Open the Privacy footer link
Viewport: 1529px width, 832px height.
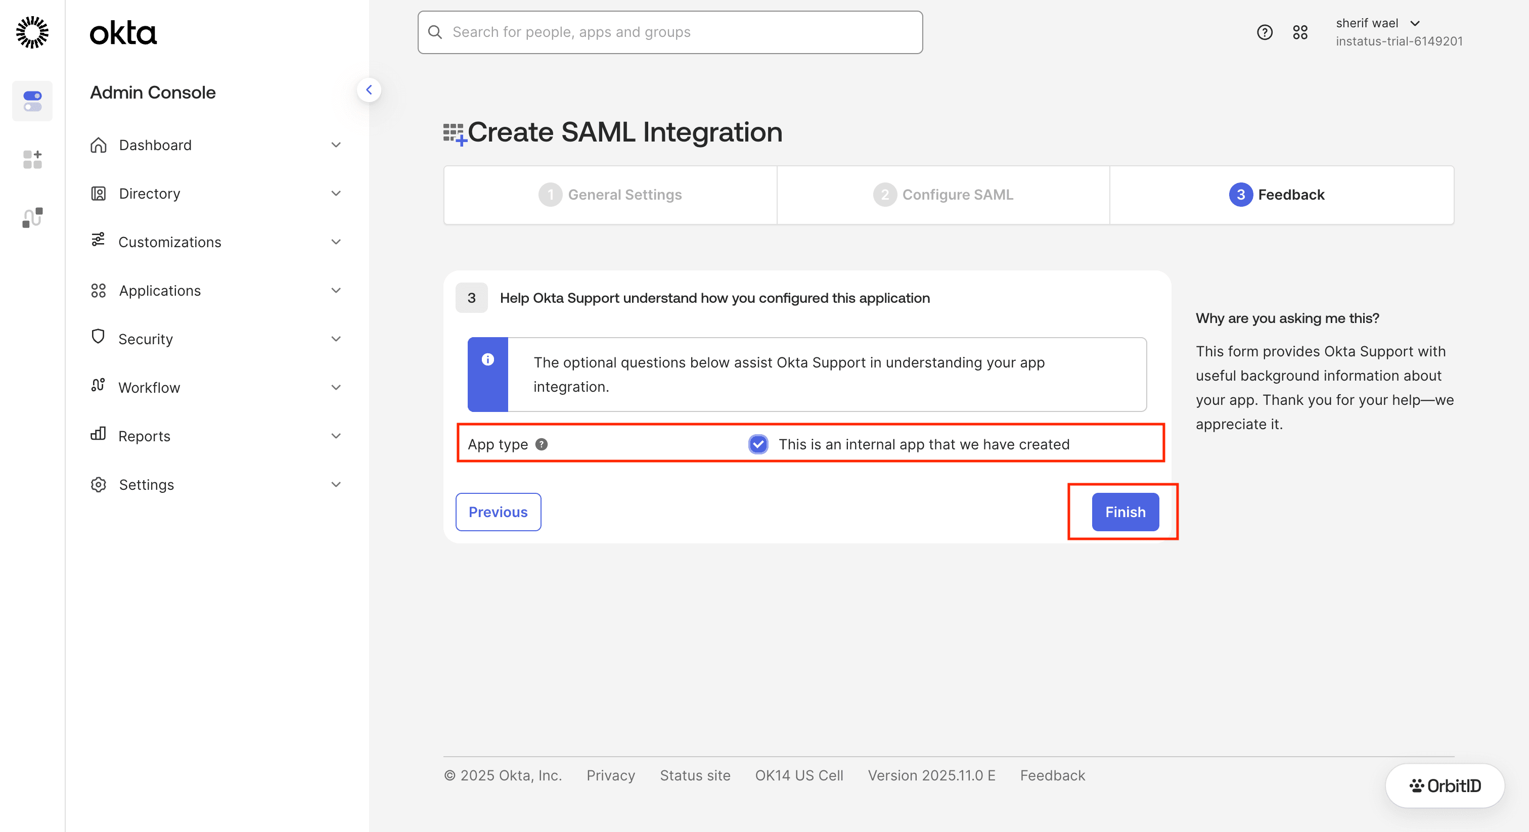610,775
